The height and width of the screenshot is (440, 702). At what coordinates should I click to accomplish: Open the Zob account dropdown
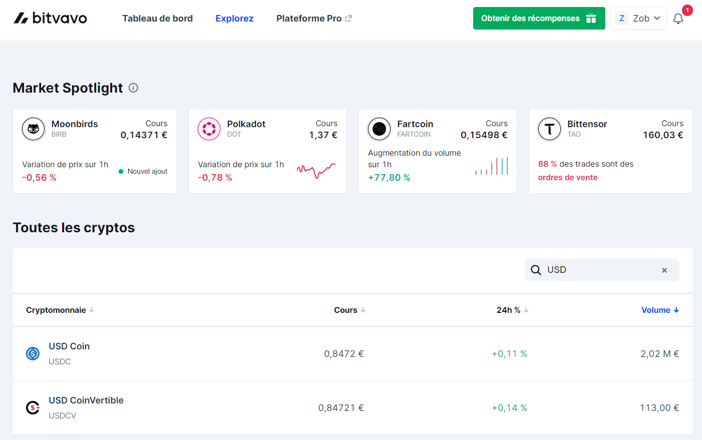[x=638, y=18]
